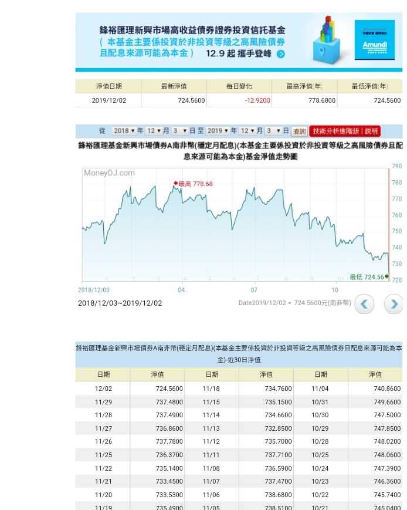Click the 技術分析進階版 button

tap(336, 131)
